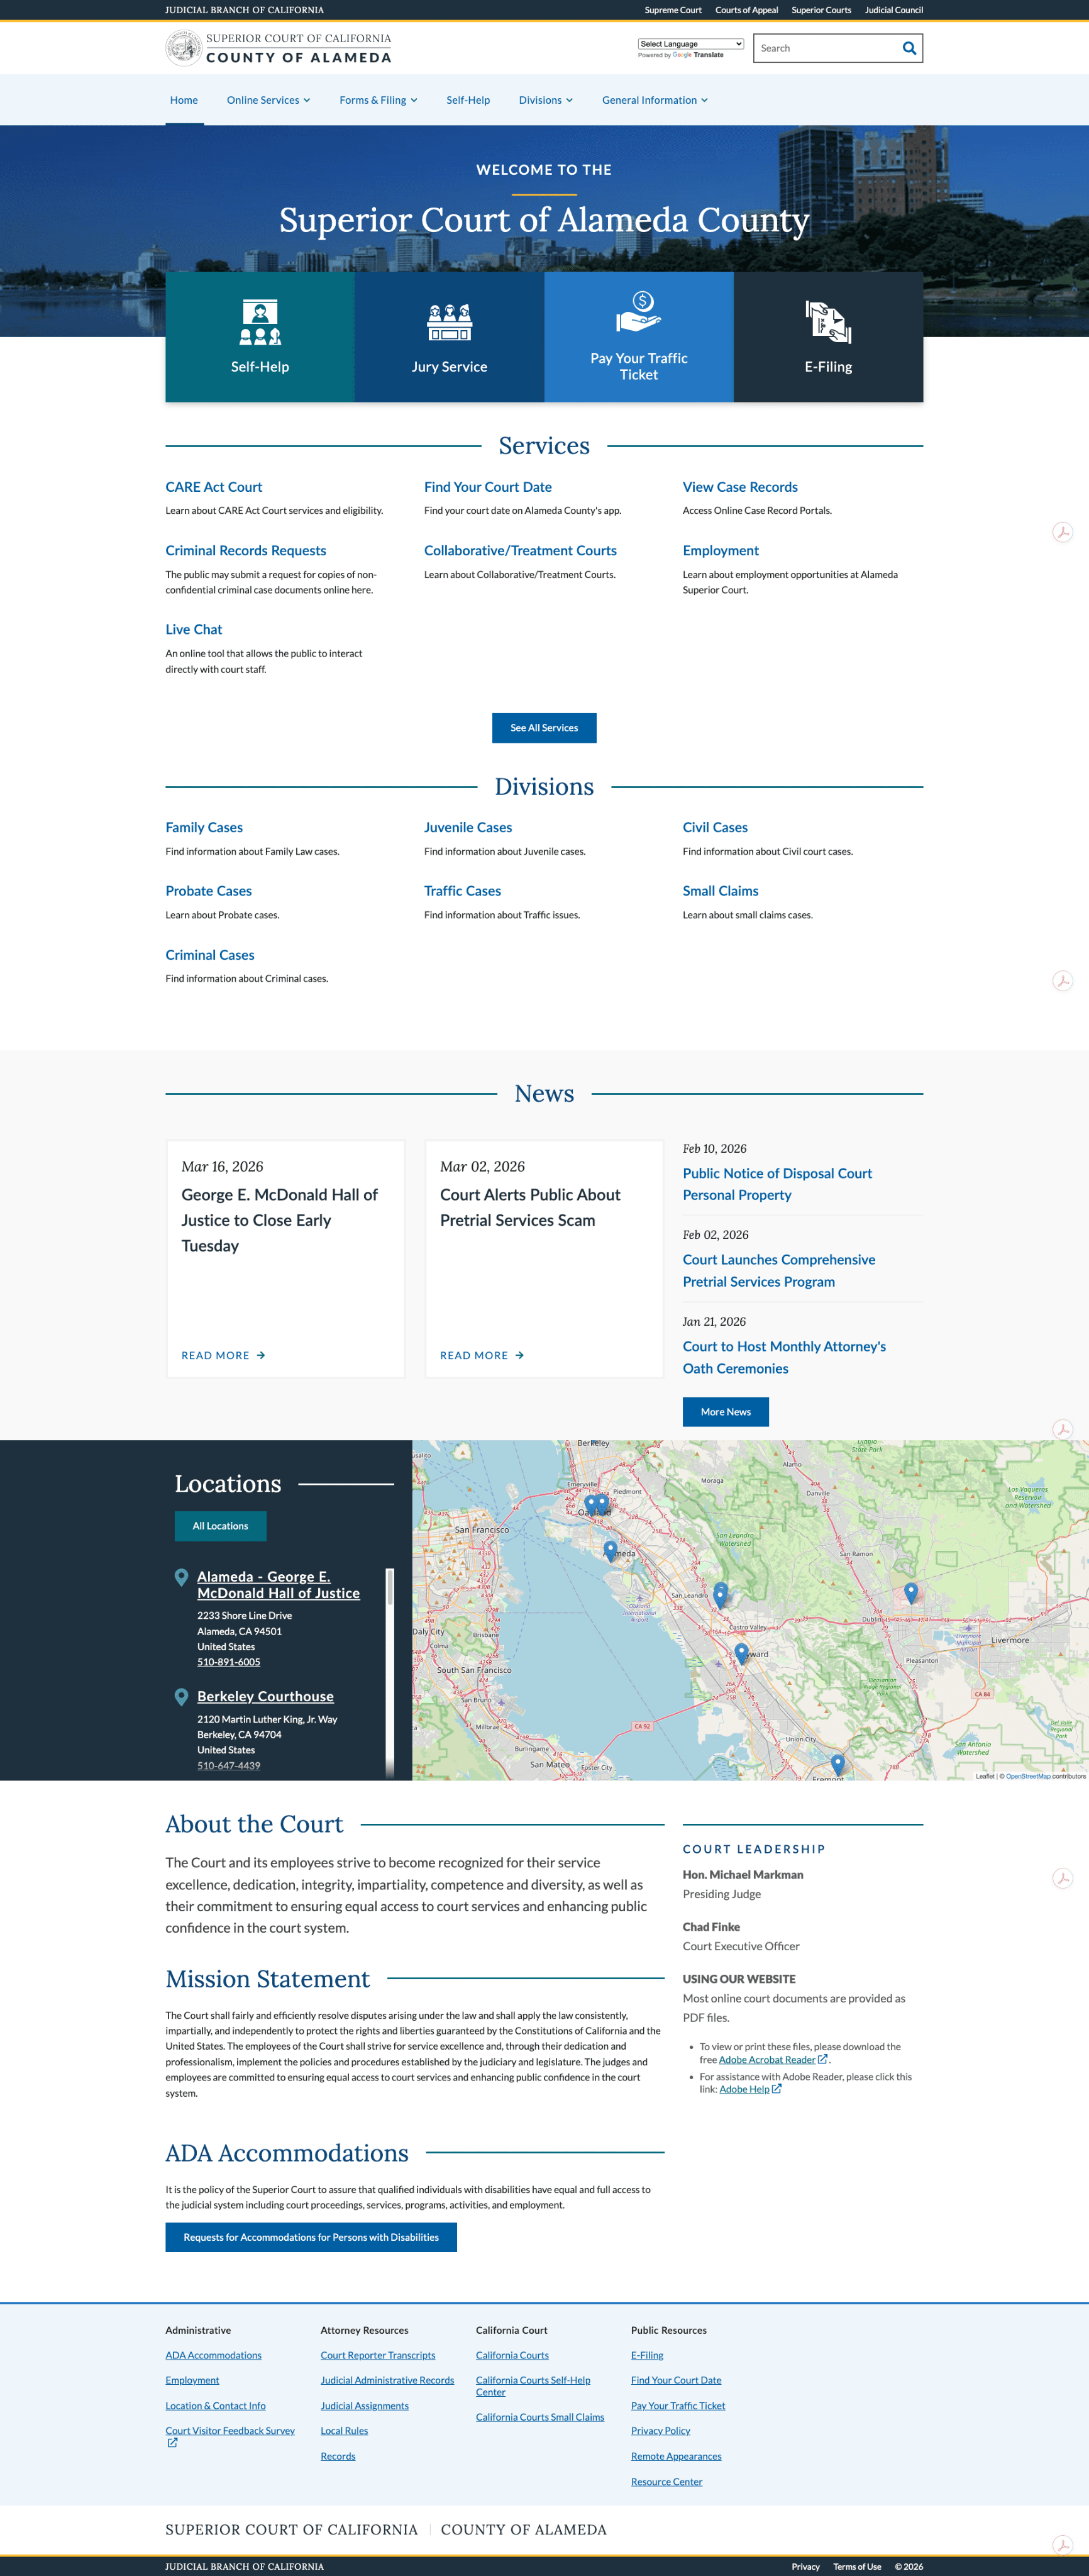The height and width of the screenshot is (2576, 1089).
Task: Click the See All Services button
Action: pyautogui.click(x=544, y=728)
